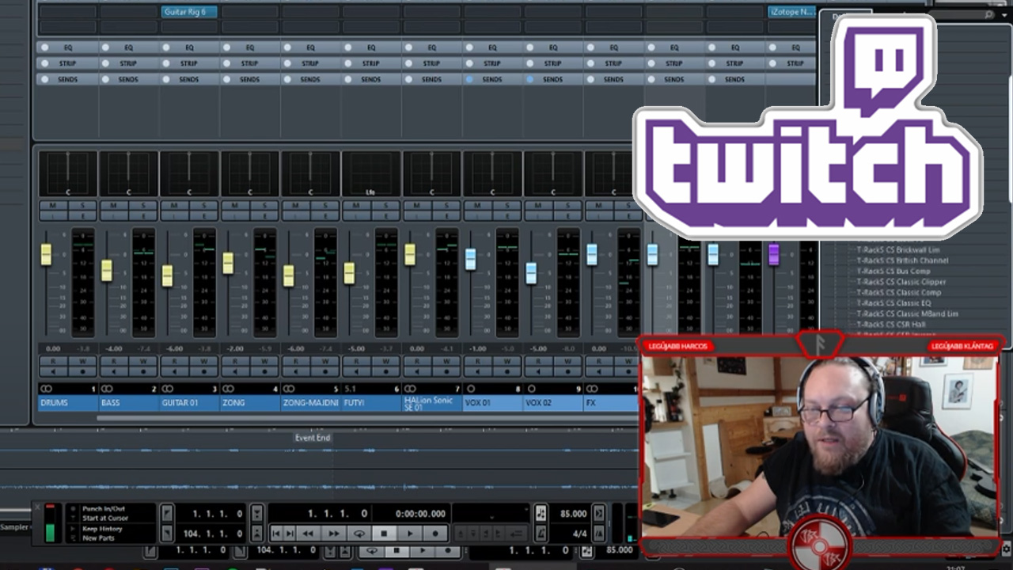The height and width of the screenshot is (570, 1013).
Task: Click Go to Project End transport button
Action: click(x=290, y=534)
